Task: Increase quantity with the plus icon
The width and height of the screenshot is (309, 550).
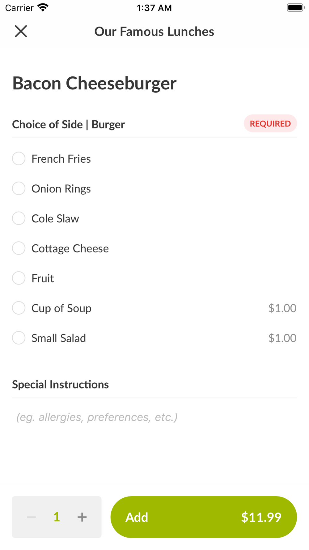Action: pos(82,517)
